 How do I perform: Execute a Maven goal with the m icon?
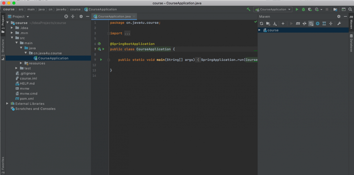coord(298,23)
